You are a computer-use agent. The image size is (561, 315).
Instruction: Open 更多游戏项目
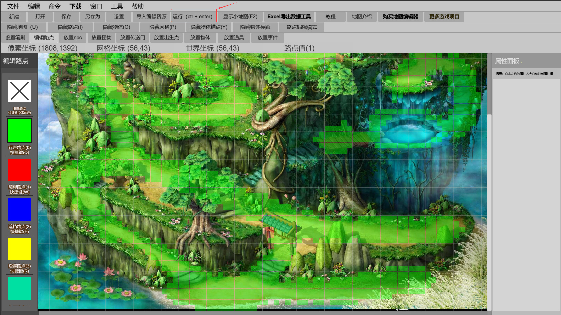coord(444,17)
